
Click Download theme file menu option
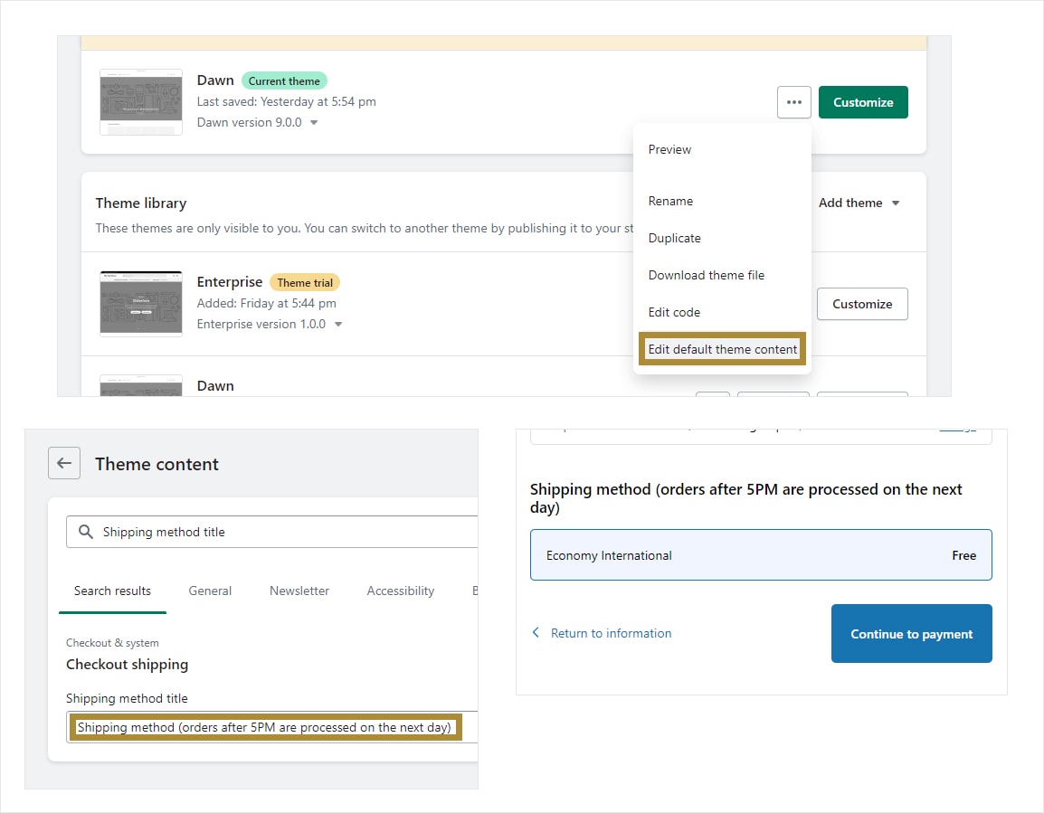[706, 275]
